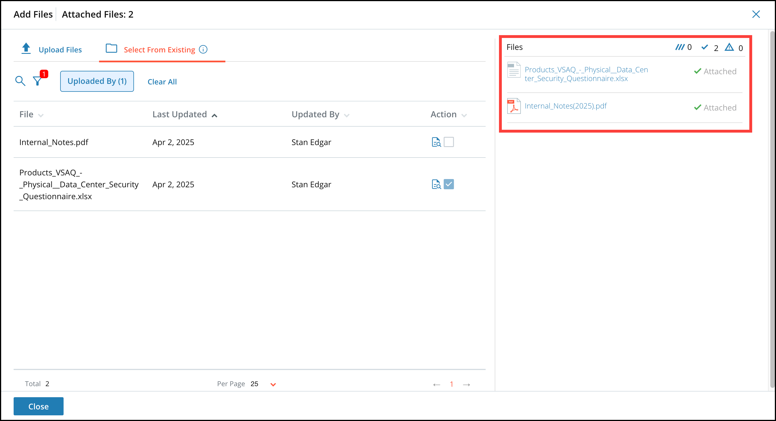Uncheck the selected Products_VSAQ questionnaire checkbox
Viewport: 776px width, 421px height.
coord(449,184)
